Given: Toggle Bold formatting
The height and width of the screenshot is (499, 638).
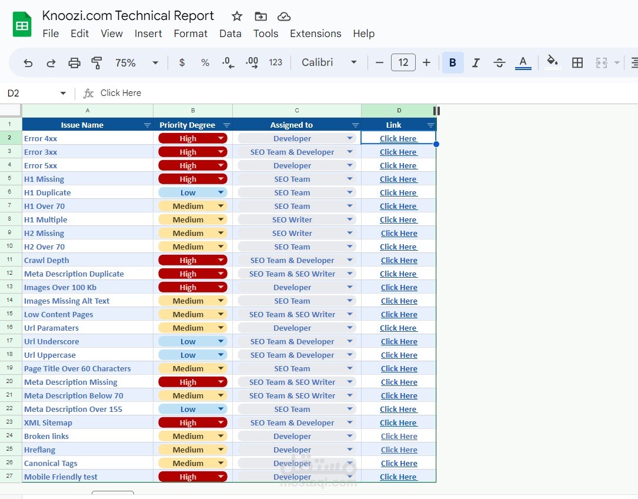Looking at the screenshot, I should [452, 62].
